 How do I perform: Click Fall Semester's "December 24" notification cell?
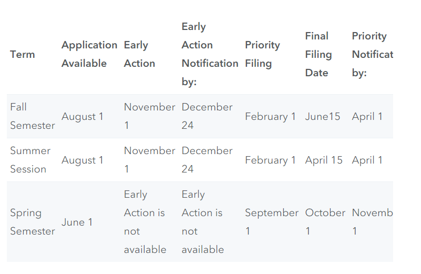[207, 116]
